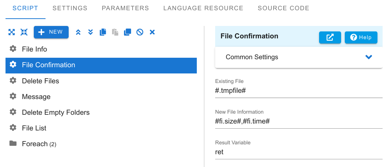The width and height of the screenshot is (387, 167).
Task: Click the collapse all icon
Action: pos(24,32)
